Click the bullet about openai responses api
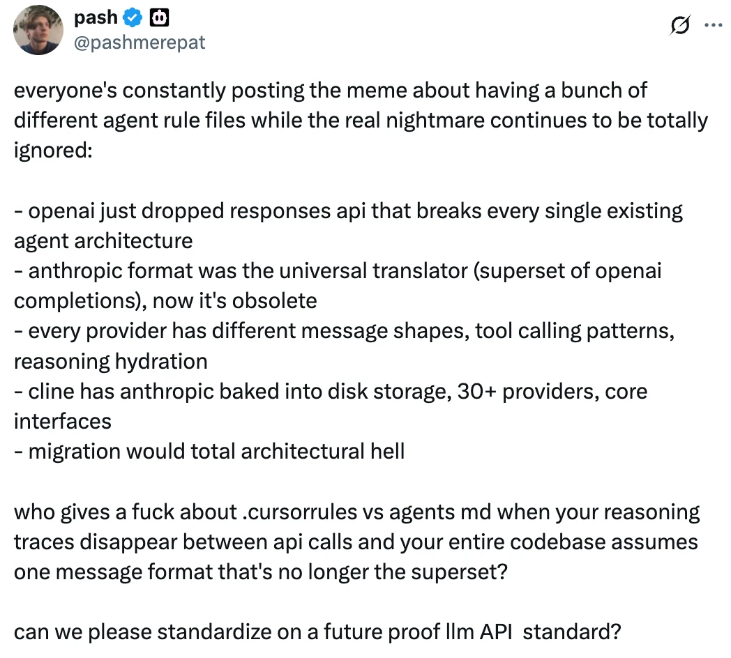 [x=349, y=211]
